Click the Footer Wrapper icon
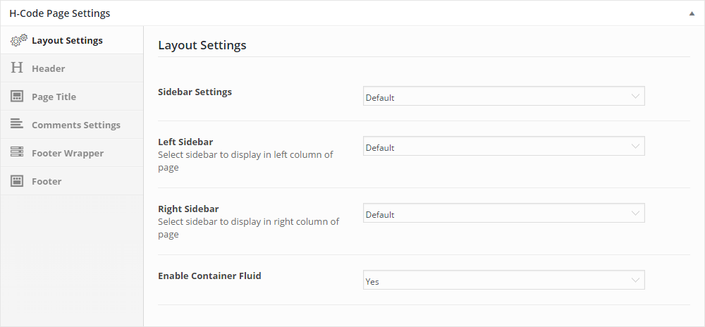705x327 pixels. 17,153
